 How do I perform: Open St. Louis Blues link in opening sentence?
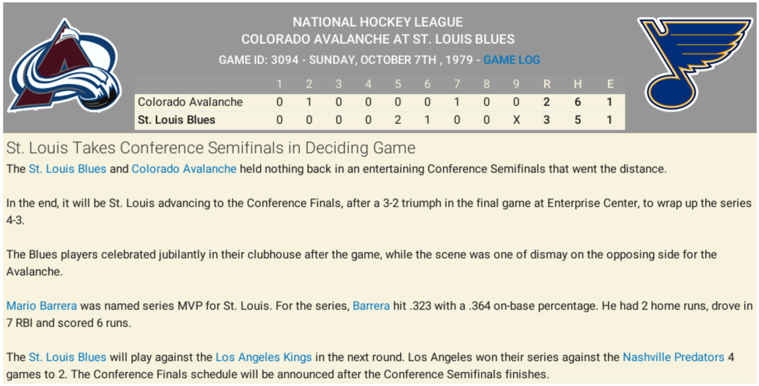click(x=67, y=169)
